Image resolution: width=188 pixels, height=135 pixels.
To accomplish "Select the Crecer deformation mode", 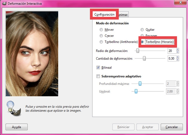I will [x=101, y=36].
